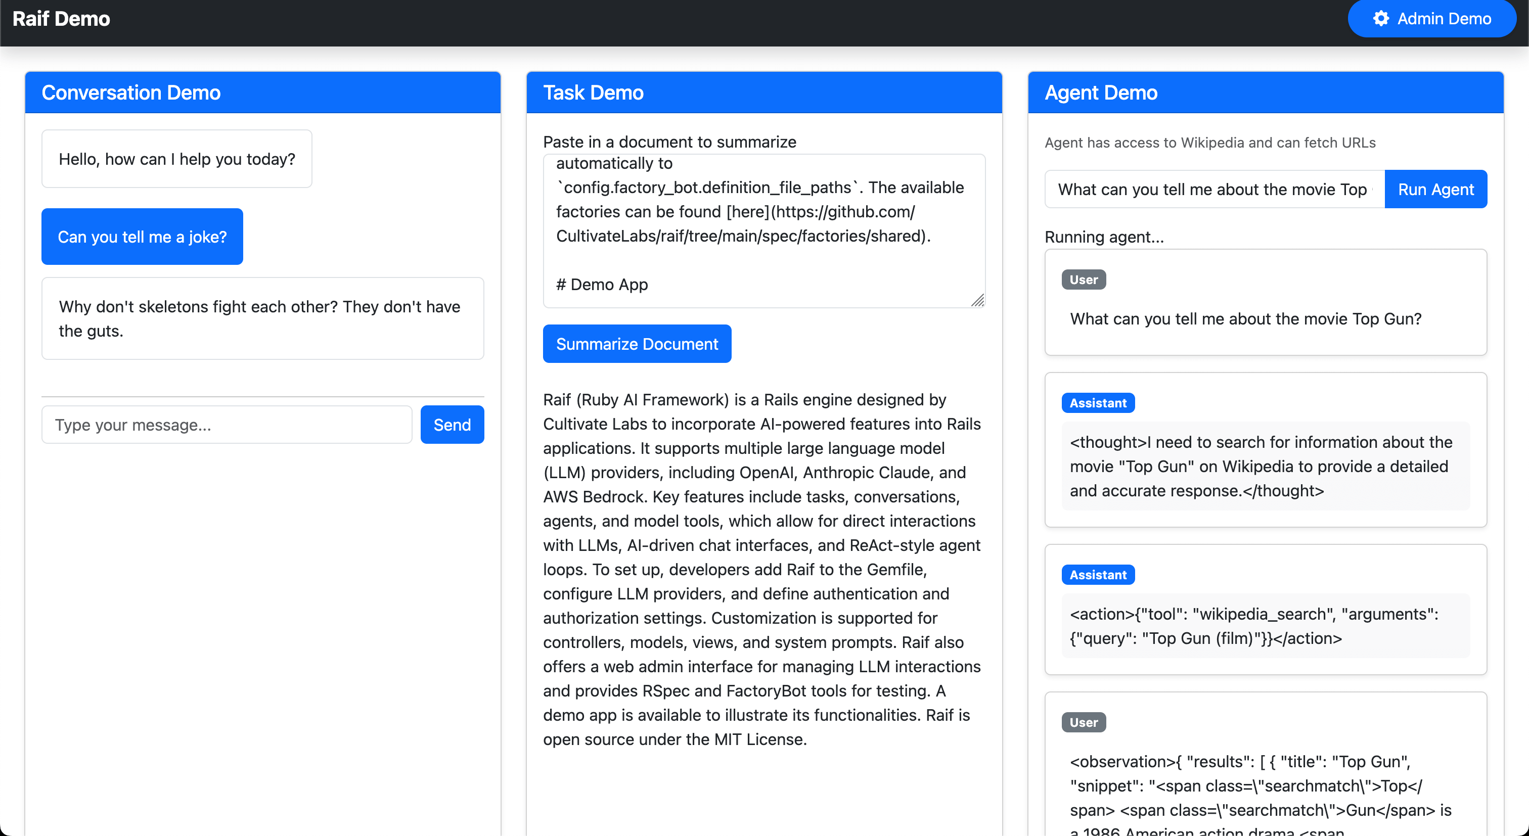Click the Run Agent button
Viewport: 1529px width, 836px height.
1435,189
